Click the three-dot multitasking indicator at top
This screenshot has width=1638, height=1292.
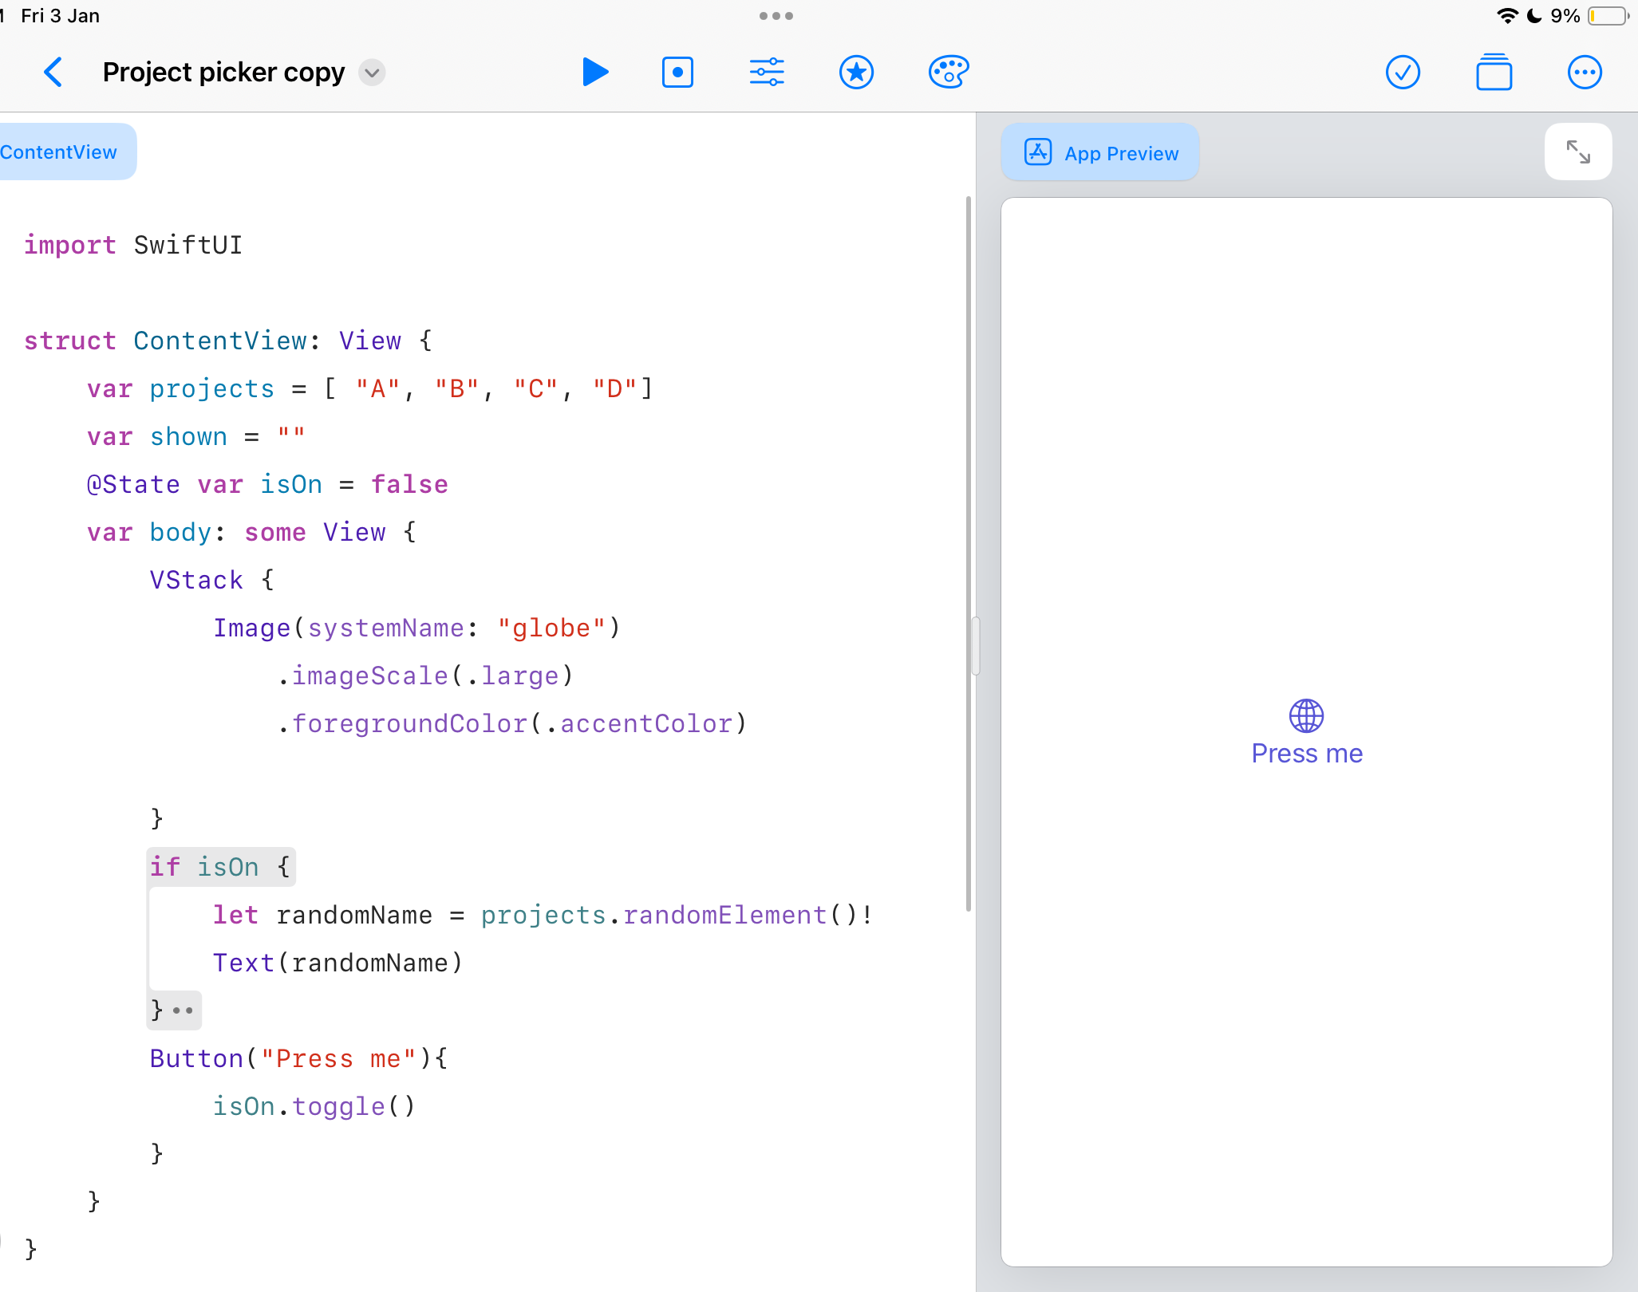pos(776,16)
